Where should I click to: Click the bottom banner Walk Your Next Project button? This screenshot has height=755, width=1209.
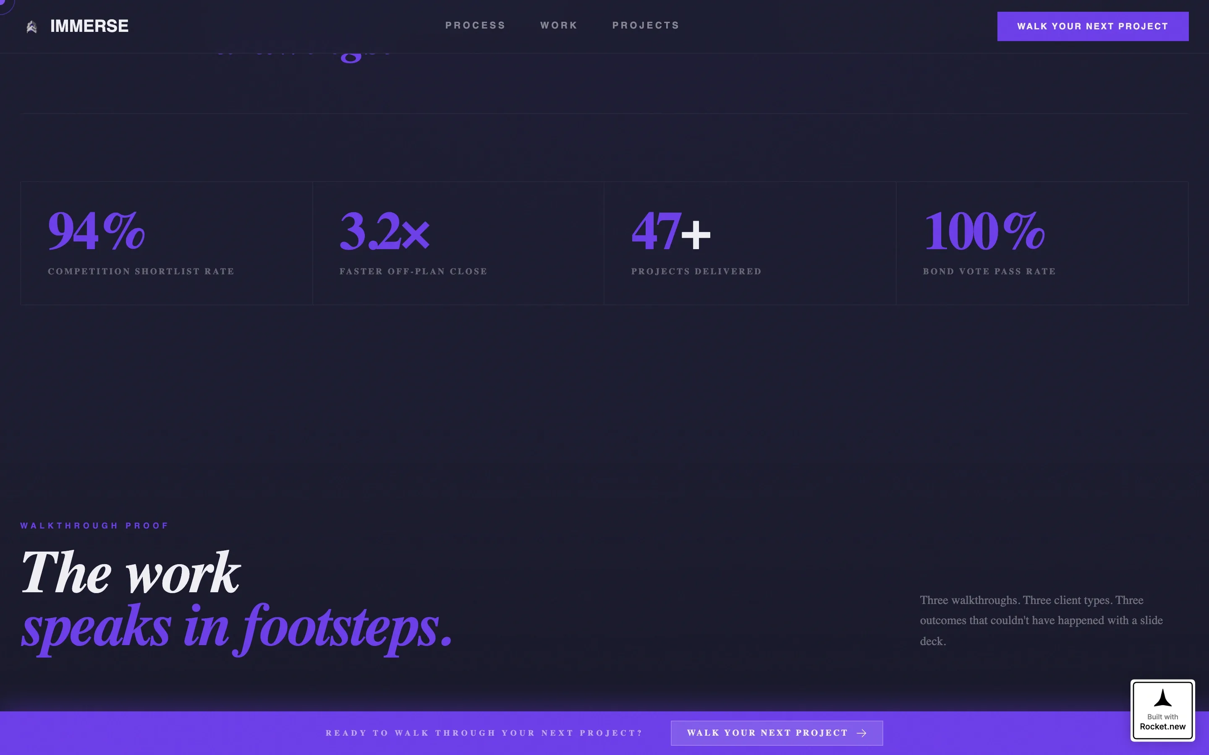pyautogui.click(x=776, y=732)
